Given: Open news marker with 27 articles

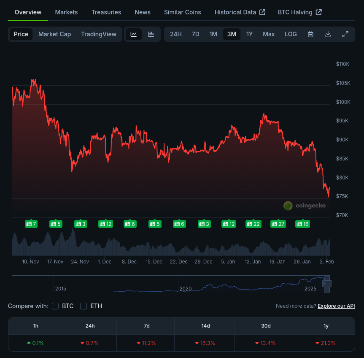Looking at the screenshot, I should (278, 224).
